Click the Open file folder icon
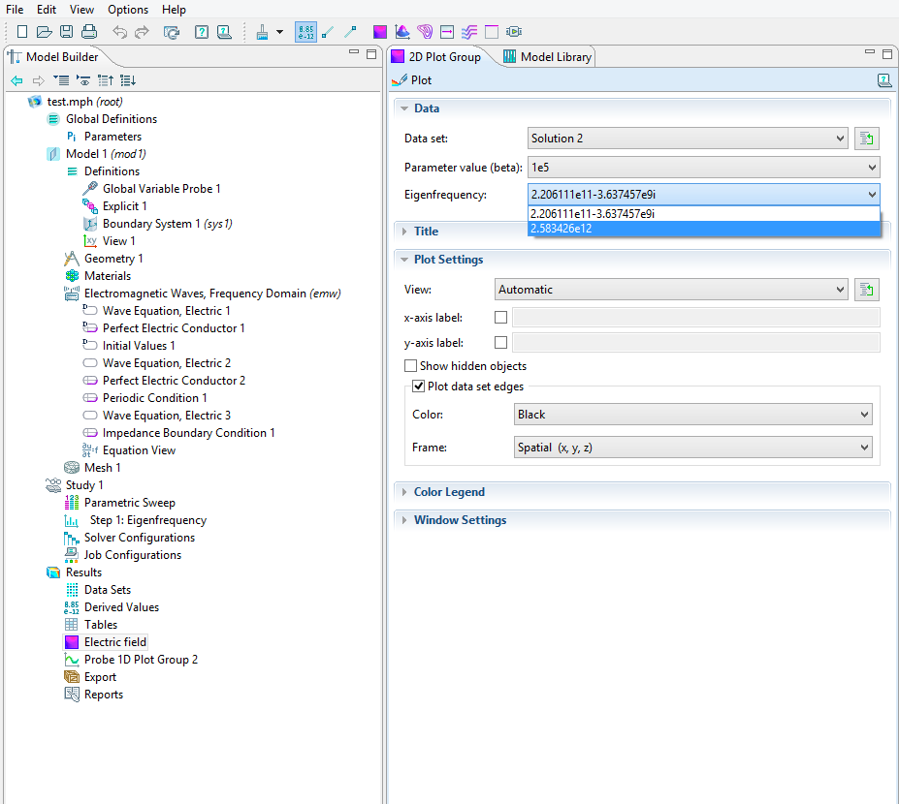899x804 pixels. (44, 32)
